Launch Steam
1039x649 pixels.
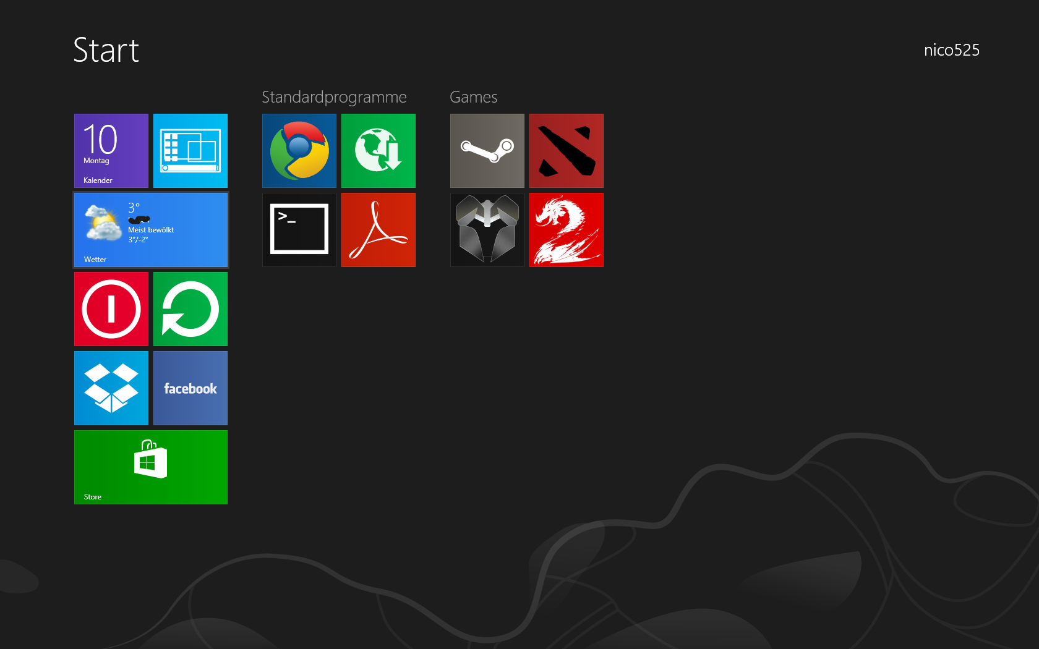tap(487, 151)
